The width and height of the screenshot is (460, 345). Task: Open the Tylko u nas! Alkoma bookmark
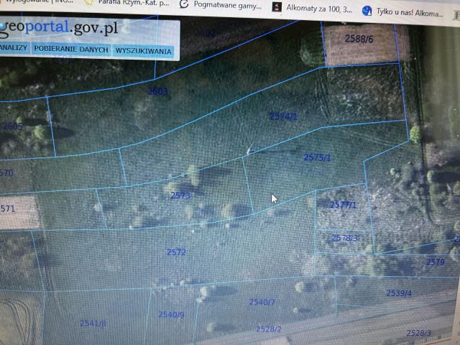pyautogui.click(x=410, y=12)
